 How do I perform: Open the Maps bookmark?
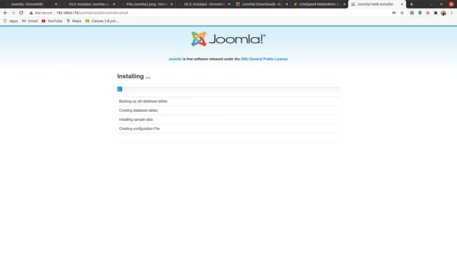74,21
